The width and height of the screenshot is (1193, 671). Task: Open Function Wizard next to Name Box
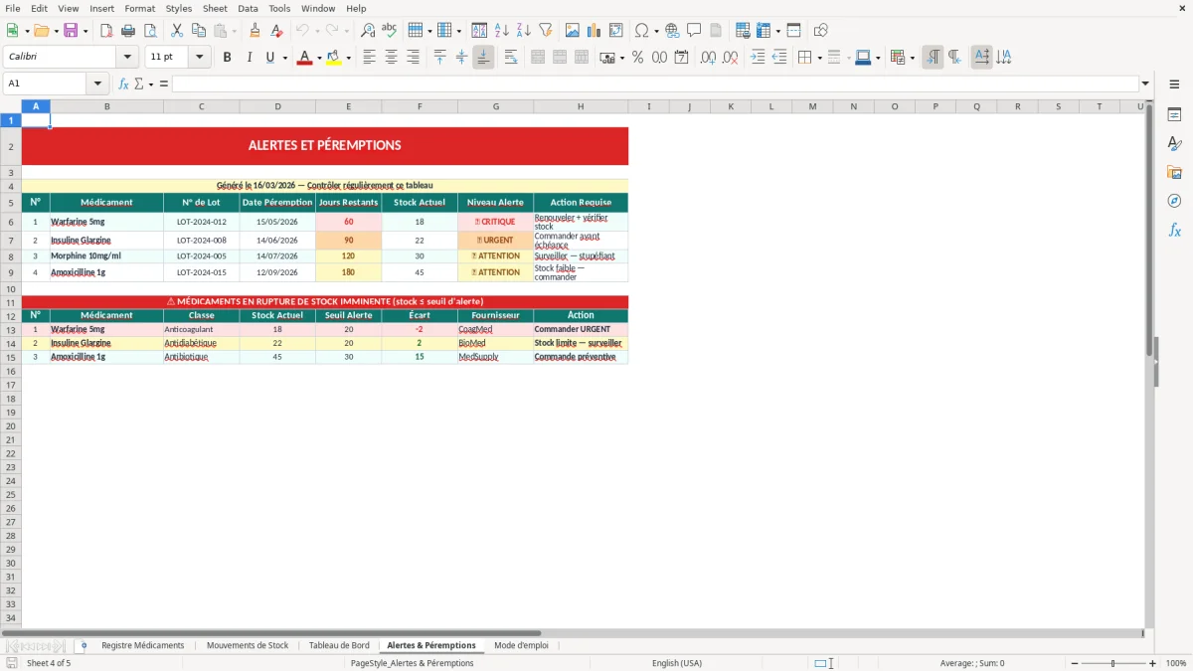click(x=124, y=84)
